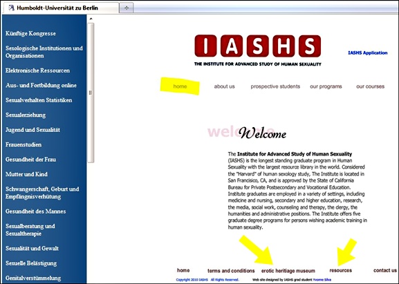Open the about us page

(x=224, y=86)
